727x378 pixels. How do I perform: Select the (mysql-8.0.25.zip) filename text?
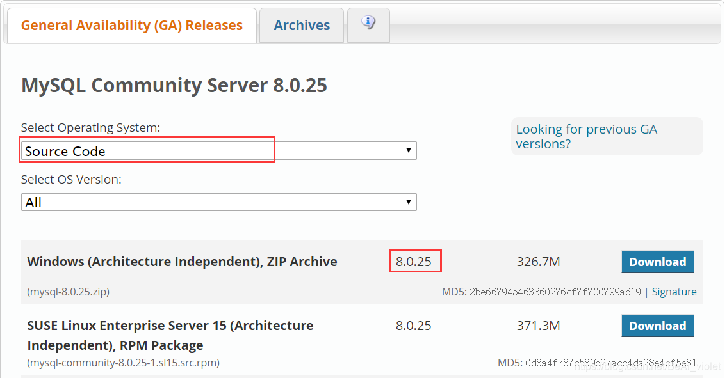pyautogui.click(x=68, y=292)
